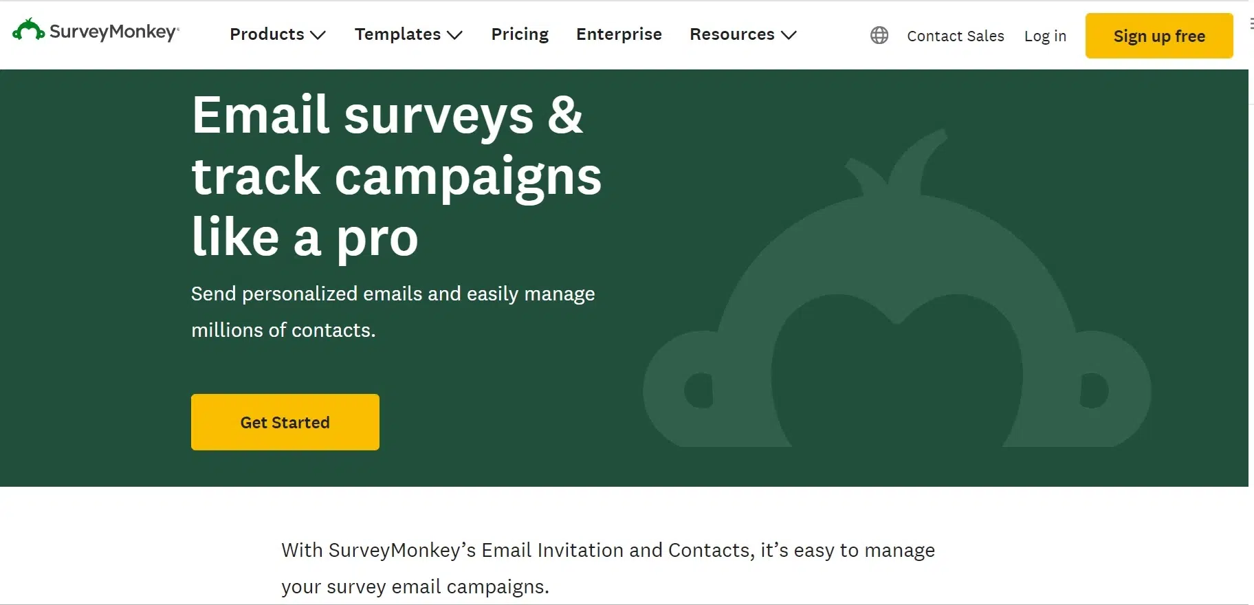The height and width of the screenshot is (605, 1254).
Task: Expand the Resources chevron arrow
Action: [789, 36]
